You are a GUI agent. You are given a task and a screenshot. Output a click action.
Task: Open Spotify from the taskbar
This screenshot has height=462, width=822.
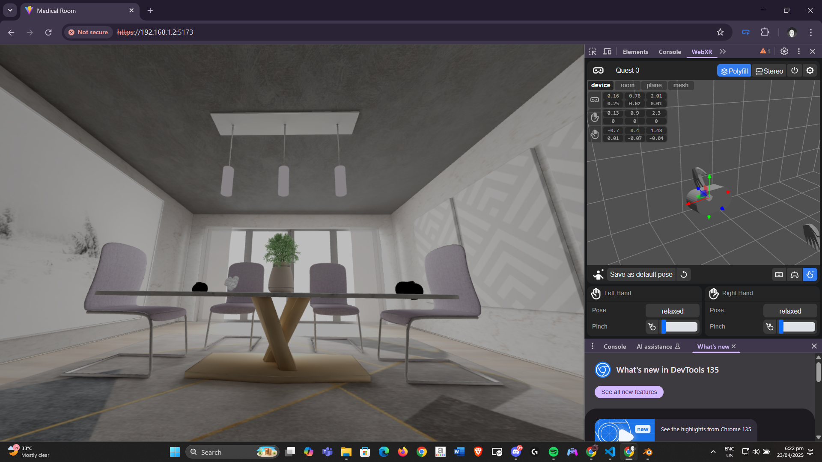(x=553, y=452)
